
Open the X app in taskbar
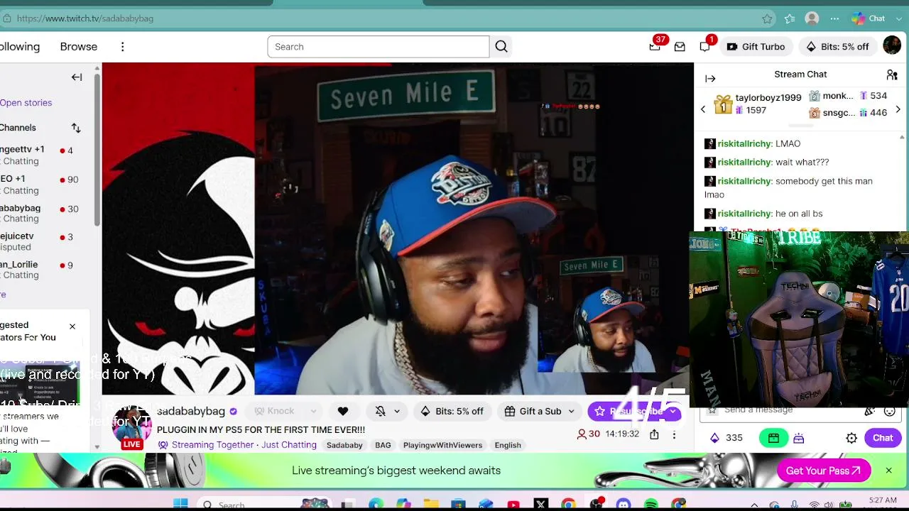tap(541, 505)
